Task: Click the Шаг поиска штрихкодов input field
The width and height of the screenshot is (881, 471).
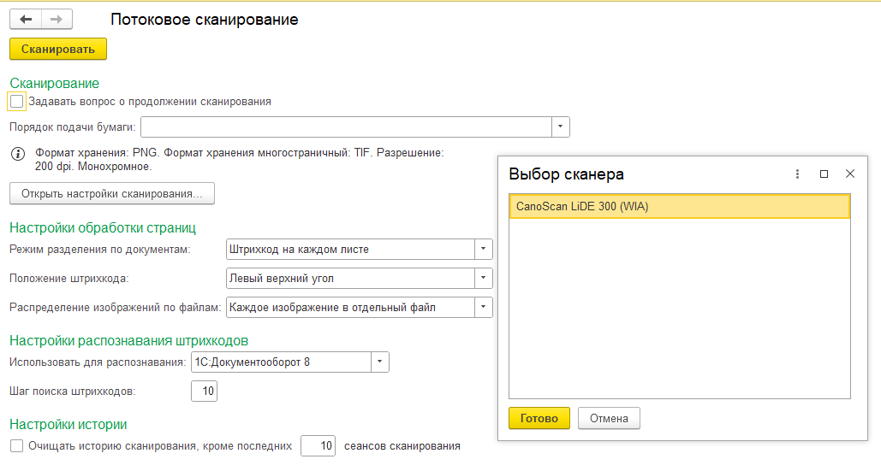Action: 205,392
